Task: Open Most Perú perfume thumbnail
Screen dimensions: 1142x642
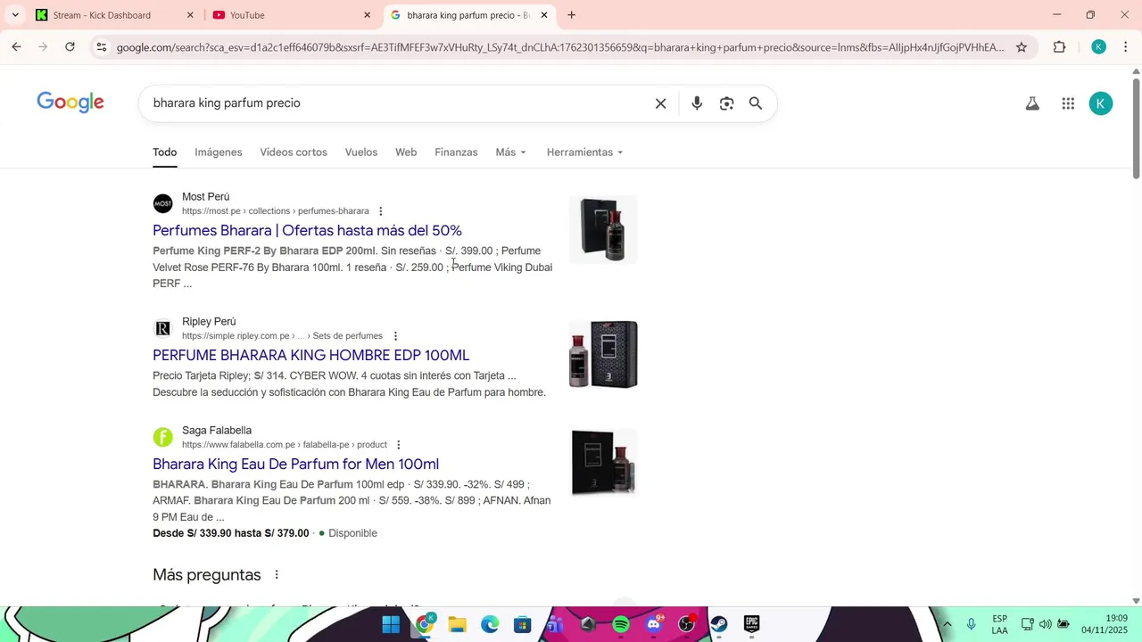Action: pos(603,230)
